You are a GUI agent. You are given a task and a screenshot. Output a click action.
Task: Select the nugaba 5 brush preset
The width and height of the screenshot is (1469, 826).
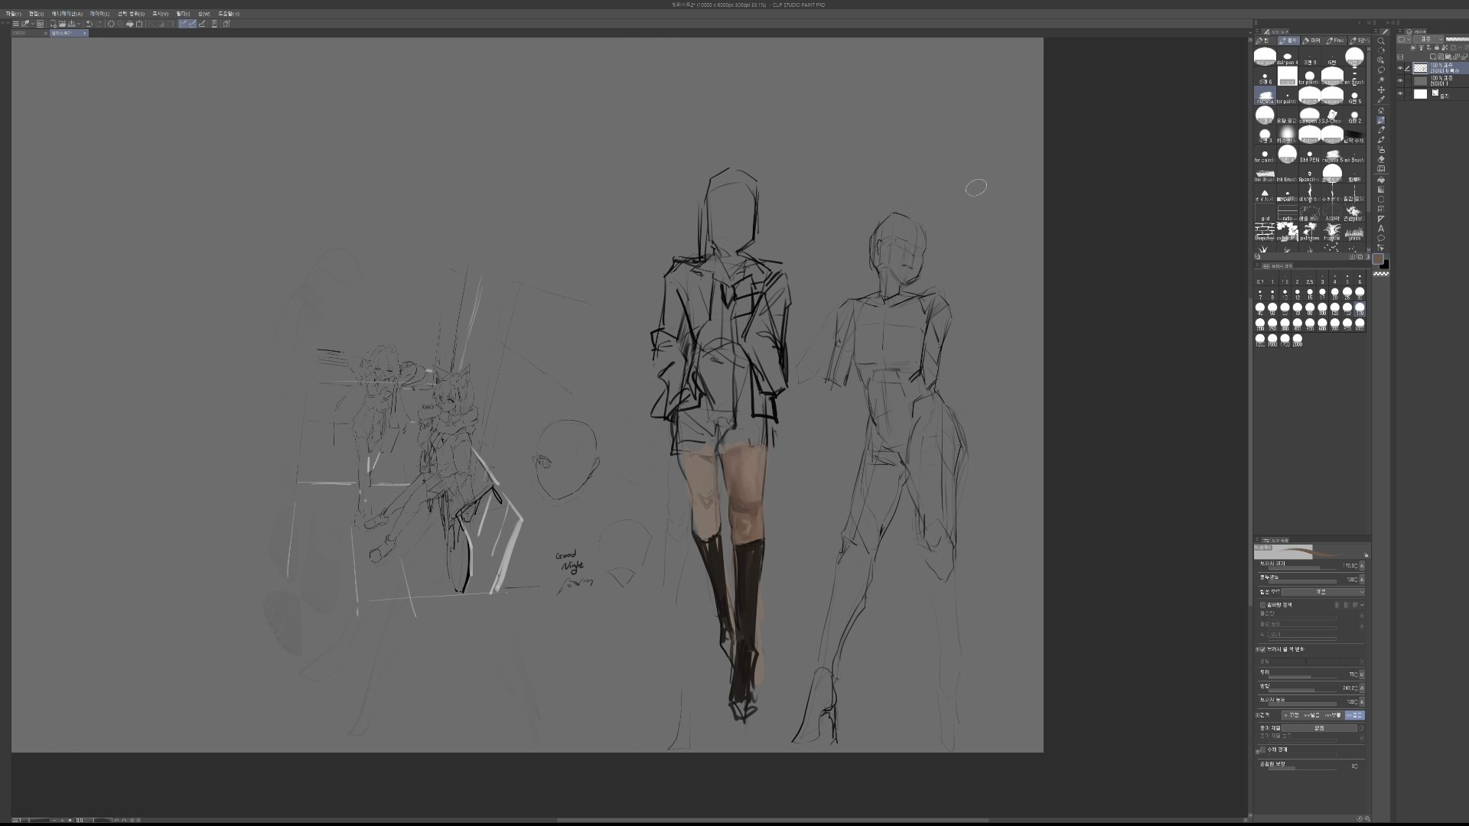click(1332, 155)
